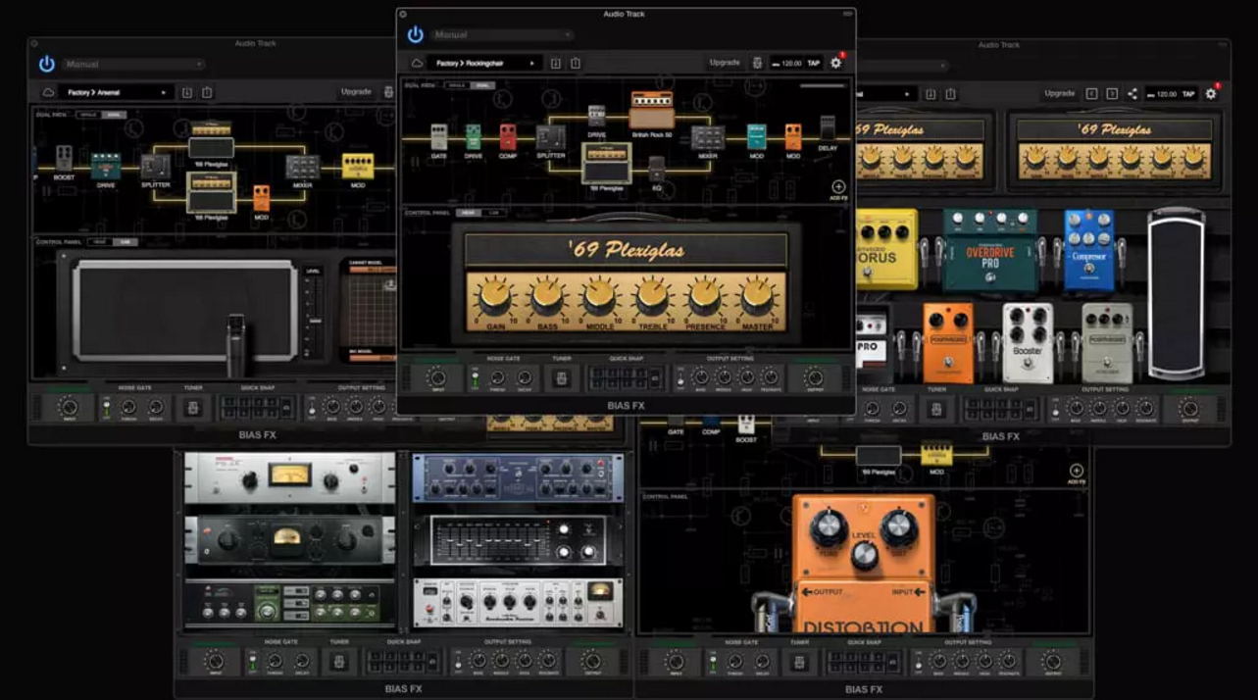
Task: Click export preset icon in Arsenal window
Action: coord(207,93)
